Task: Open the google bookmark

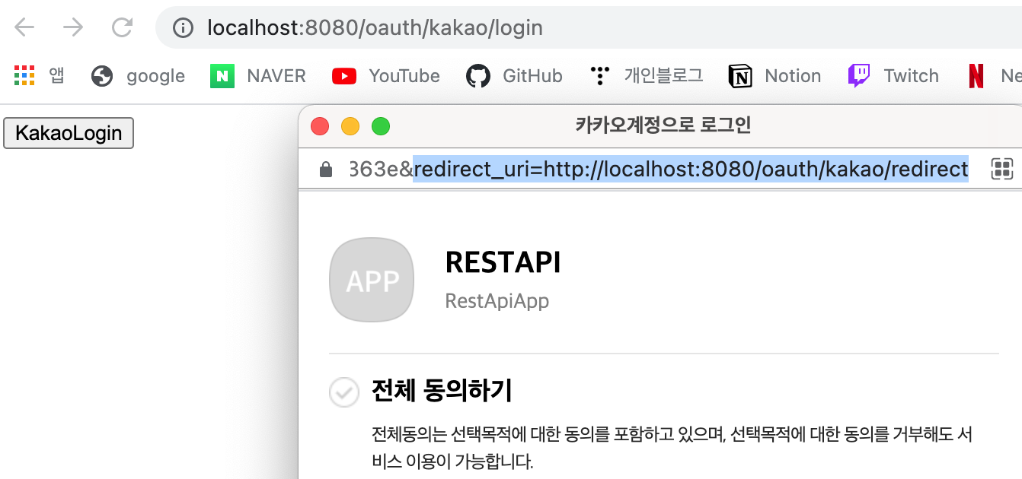Action: [138, 75]
